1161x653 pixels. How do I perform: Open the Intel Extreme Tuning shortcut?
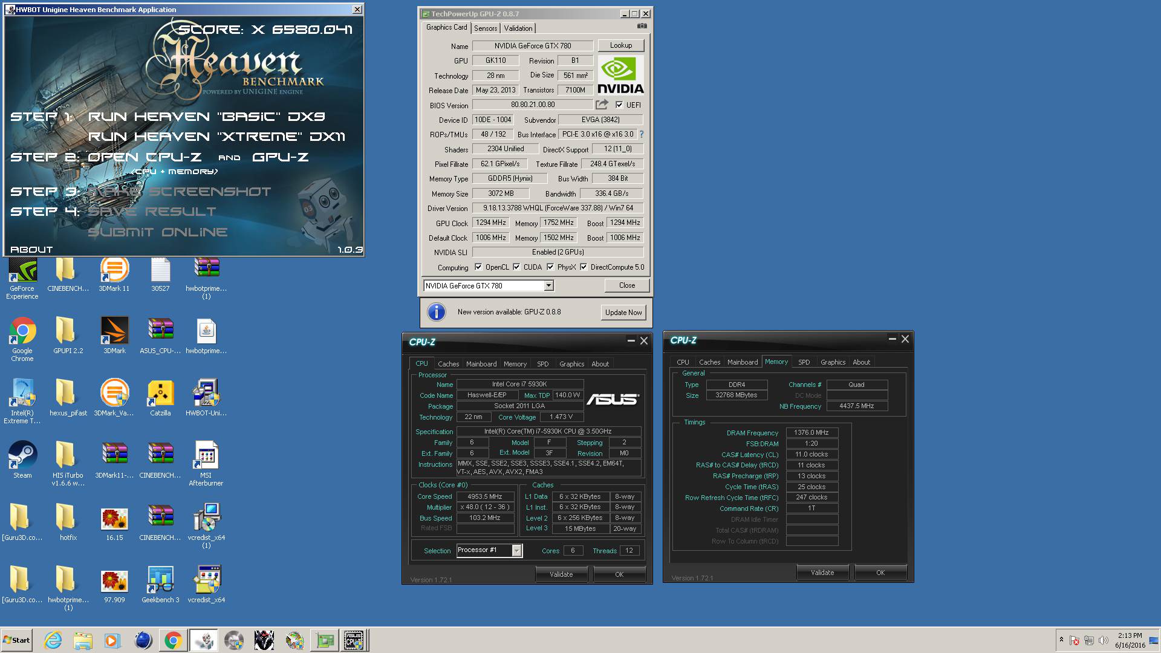(22, 401)
